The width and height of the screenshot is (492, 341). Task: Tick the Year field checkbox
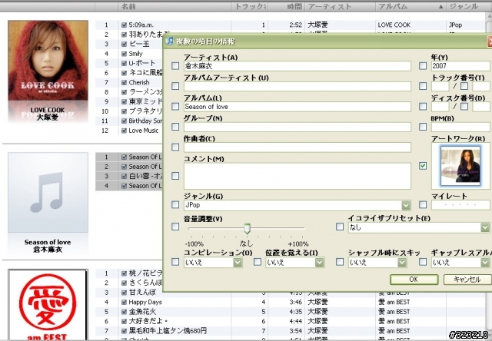423,66
